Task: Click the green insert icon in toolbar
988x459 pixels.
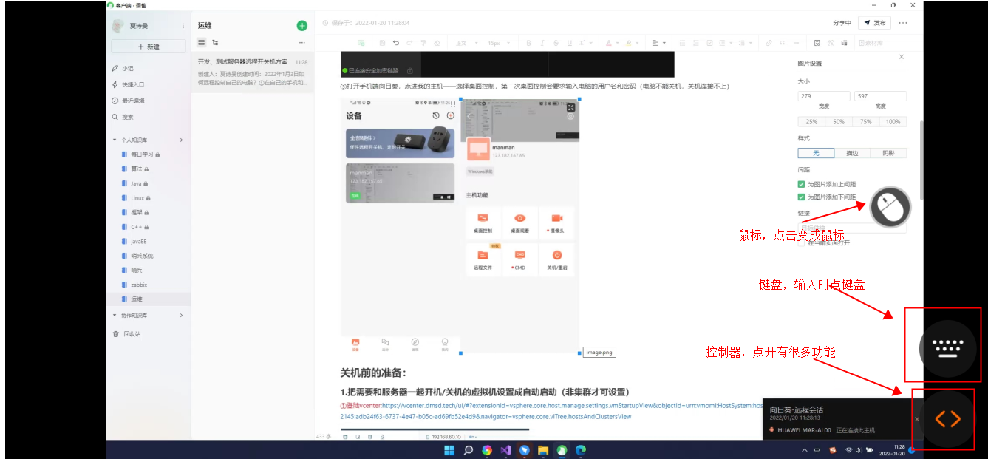Action: (x=361, y=43)
